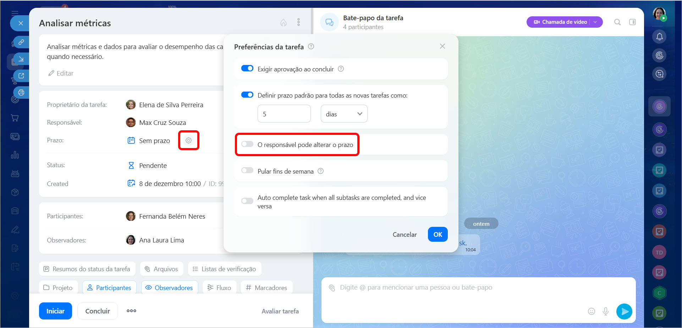682x328 pixels.
Task: Turn on 'Pular fins de semana' toggle
Action: [x=247, y=171]
